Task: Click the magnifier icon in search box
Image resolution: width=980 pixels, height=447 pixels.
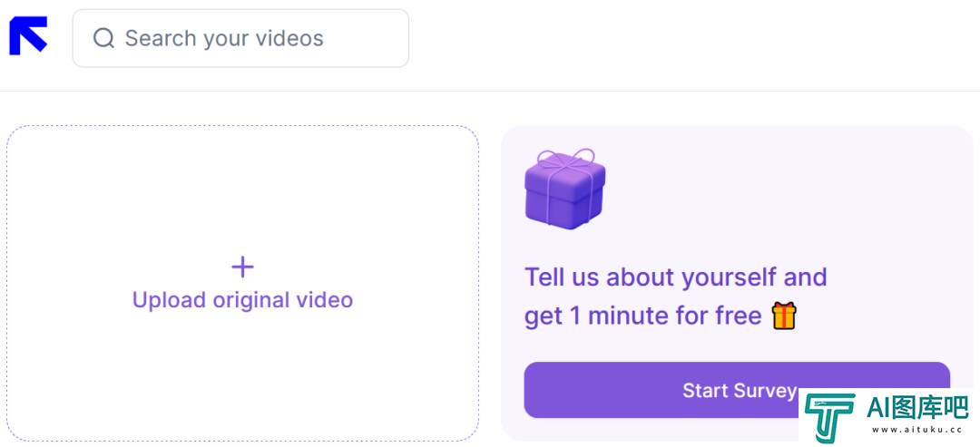Action: click(x=103, y=39)
